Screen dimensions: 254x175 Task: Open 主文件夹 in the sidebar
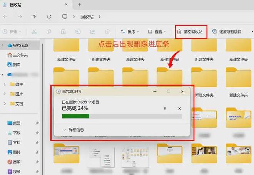17,55
